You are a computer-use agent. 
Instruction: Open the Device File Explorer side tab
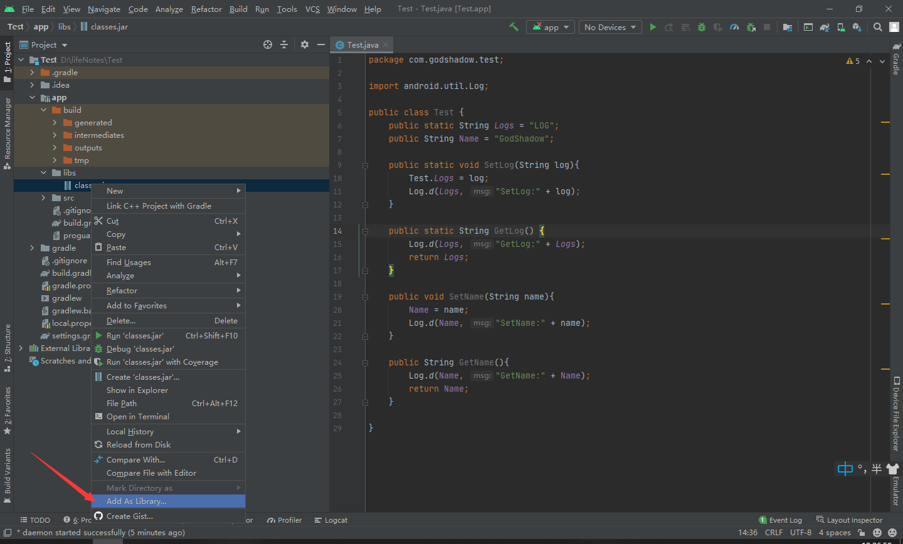tap(896, 414)
